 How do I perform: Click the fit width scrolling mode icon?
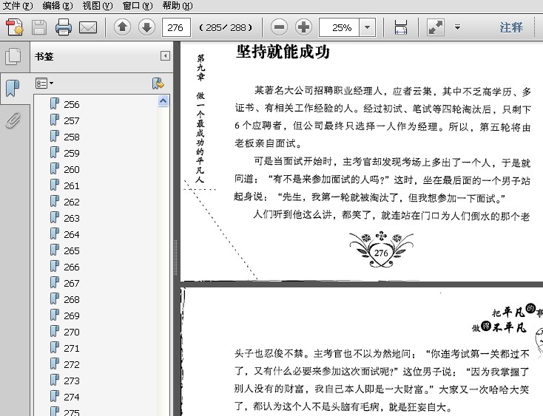(x=401, y=27)
